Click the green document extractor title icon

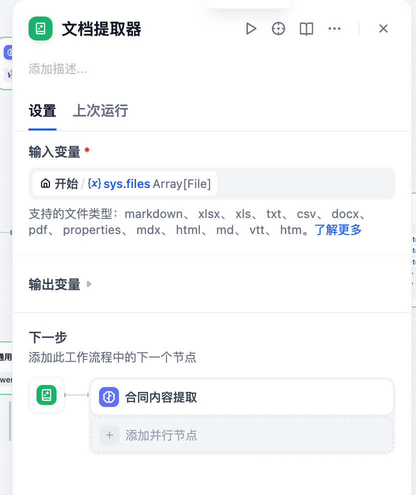pyautogui.click(x=40, y=28)
